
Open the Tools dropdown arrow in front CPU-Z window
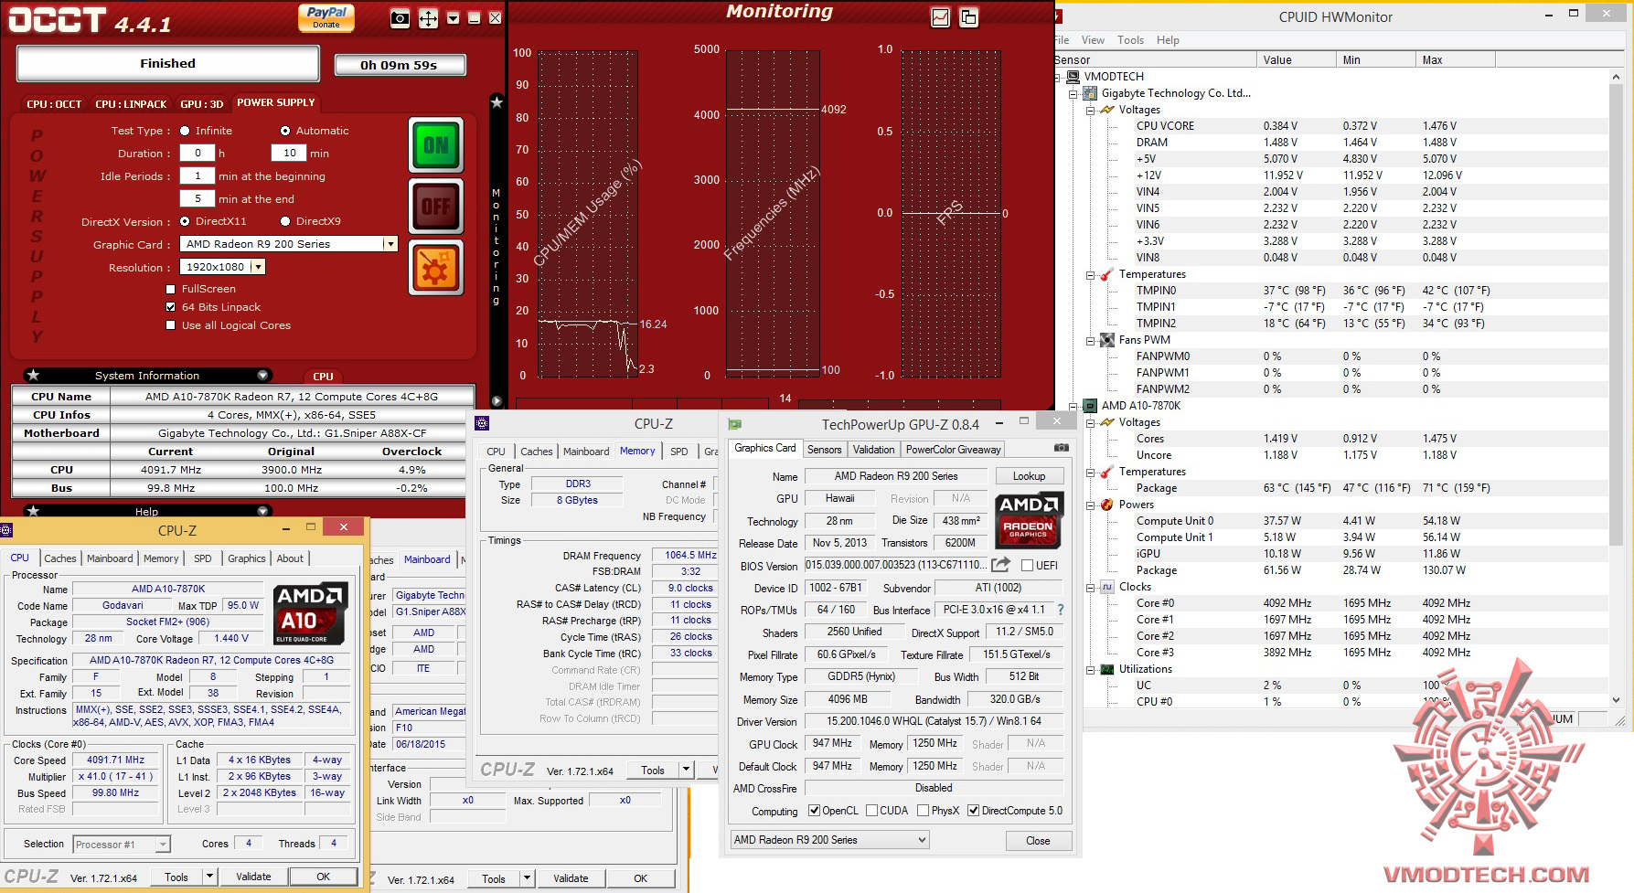click(209, 877)
